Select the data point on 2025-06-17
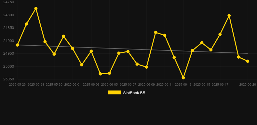The height and width of the screenshot is (125, 257). coord(220,34)
